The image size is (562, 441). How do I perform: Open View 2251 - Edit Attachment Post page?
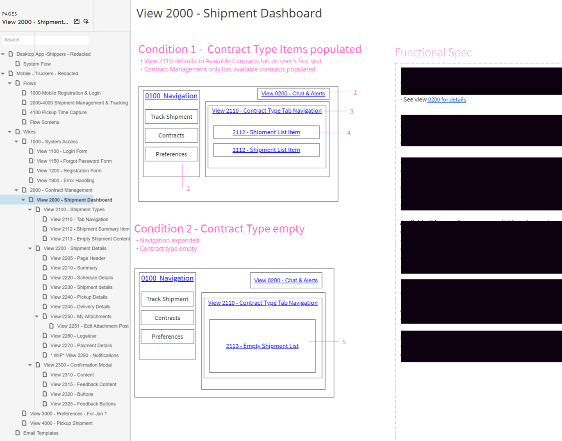point(93,326)
